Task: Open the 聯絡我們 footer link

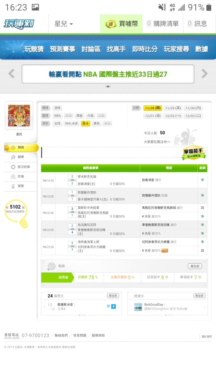Action: 61,336
